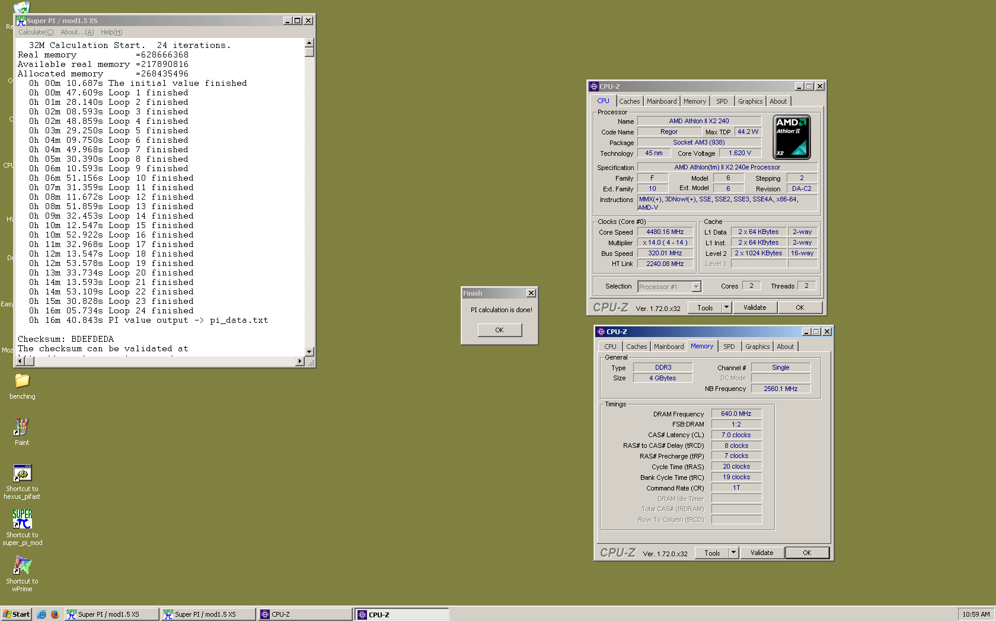Expand Tools dropdown arrow in lower CPU-Z

tap(734, 553)
